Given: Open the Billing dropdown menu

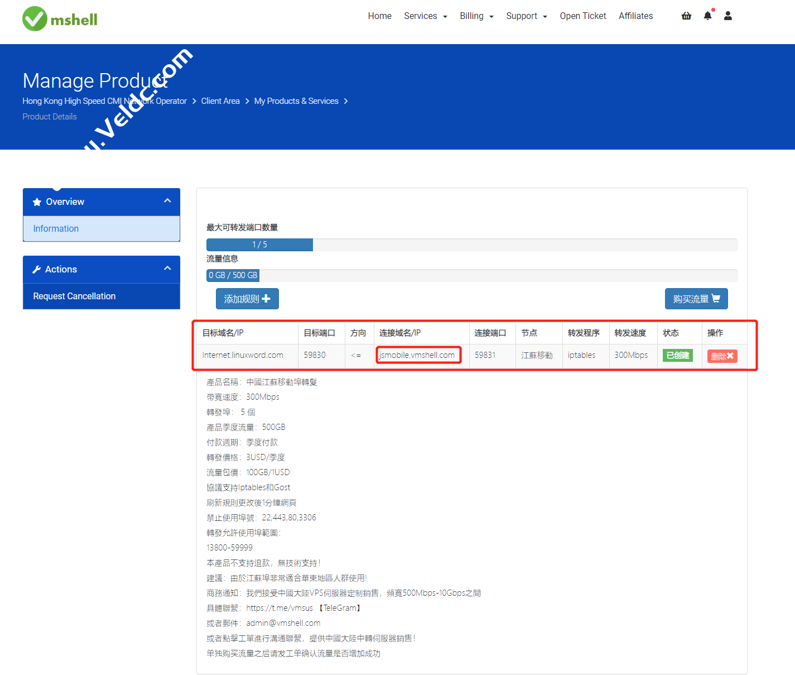Looking at the screenshot, I should (476, 16).
